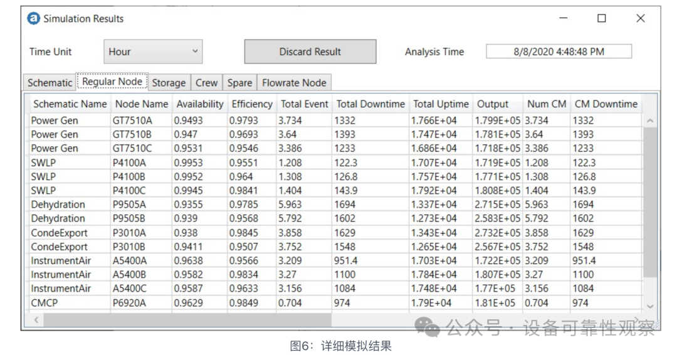This screenshot has height=355, width=677.
Task: Select node name P3010B
Action: (129, 246)
